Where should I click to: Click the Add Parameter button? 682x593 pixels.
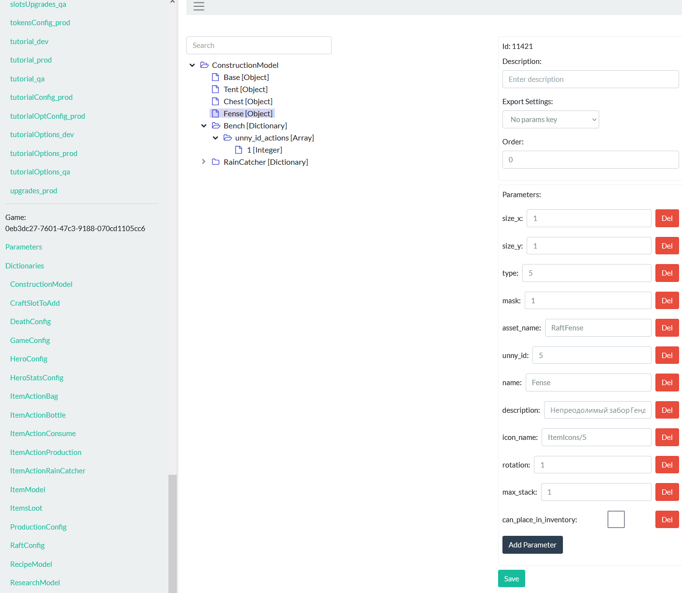pos(532,545)
